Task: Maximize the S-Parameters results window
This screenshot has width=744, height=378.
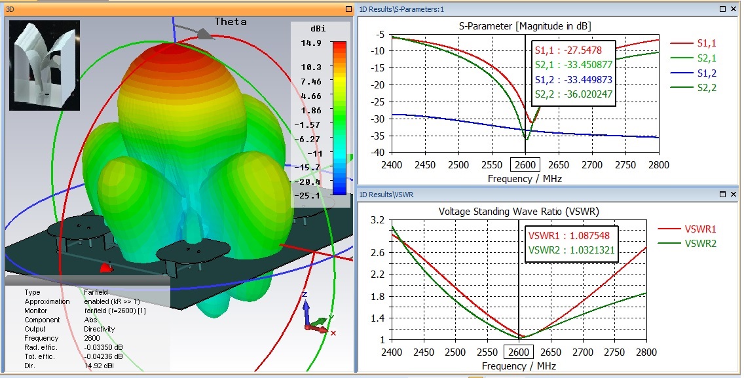Action: tap(722, 9)
